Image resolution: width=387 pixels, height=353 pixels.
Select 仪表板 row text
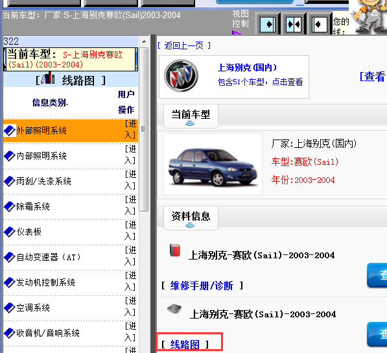pyautogui.click(x=29, y=232)
